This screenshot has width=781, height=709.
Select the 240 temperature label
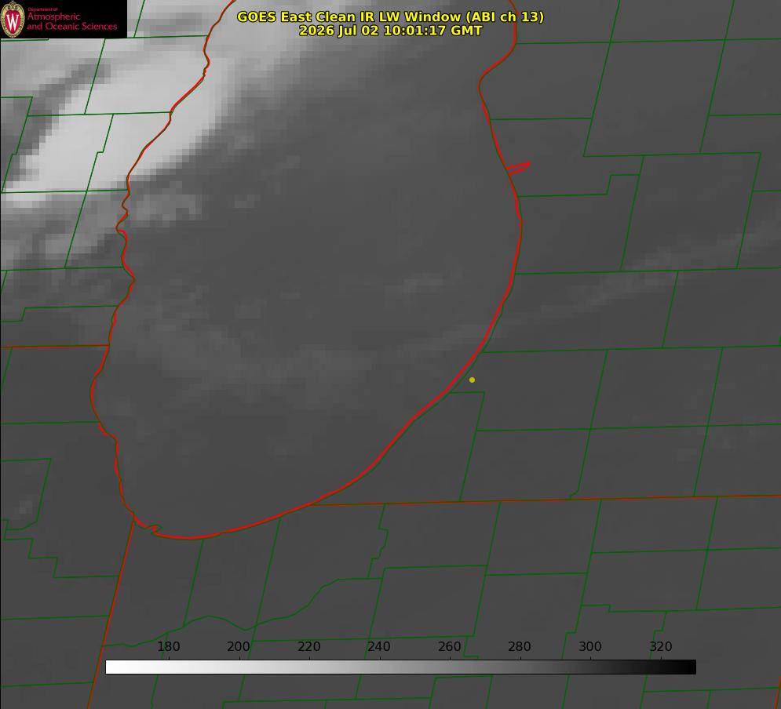click(x=379, y=646)
